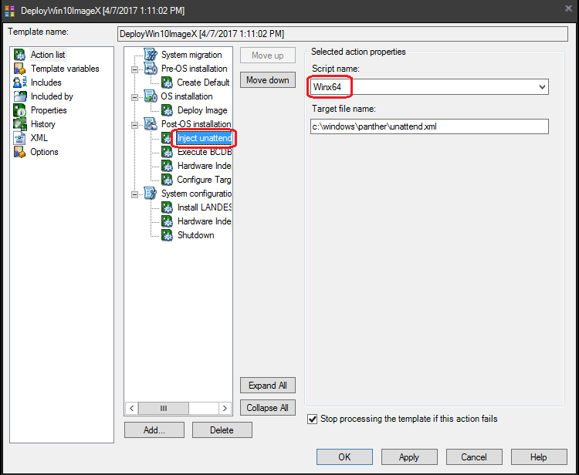Click the Move down button
The width and height of the screenshot is (579, 475).
pyautogui.click(x=268, y=80)
